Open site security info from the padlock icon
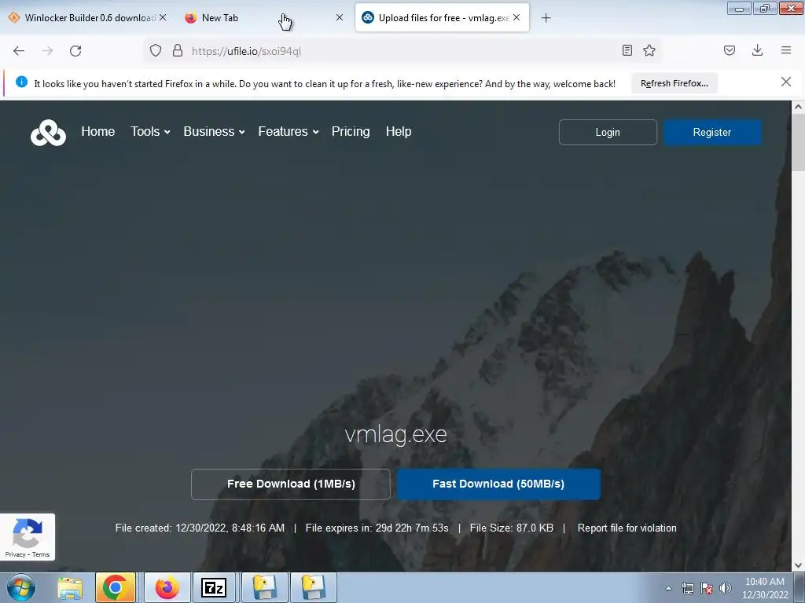The height and width of the screenshot is (603, 805). (x=178, y=51)
